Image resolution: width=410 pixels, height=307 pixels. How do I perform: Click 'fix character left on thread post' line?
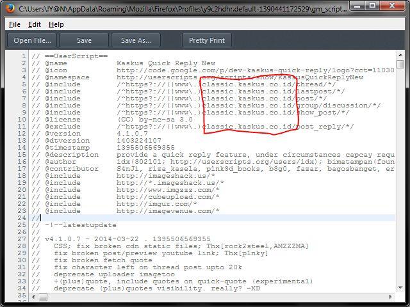coord(148,267)
